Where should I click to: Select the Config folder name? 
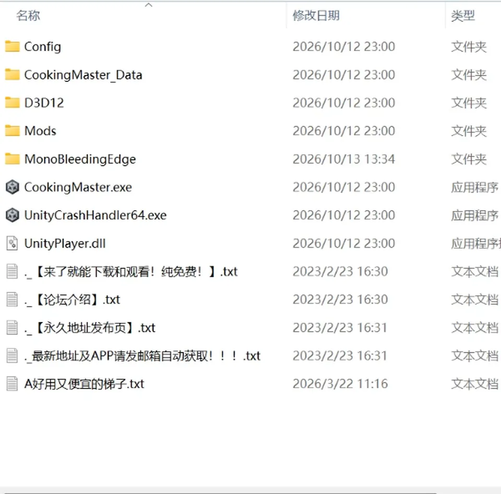42,46
